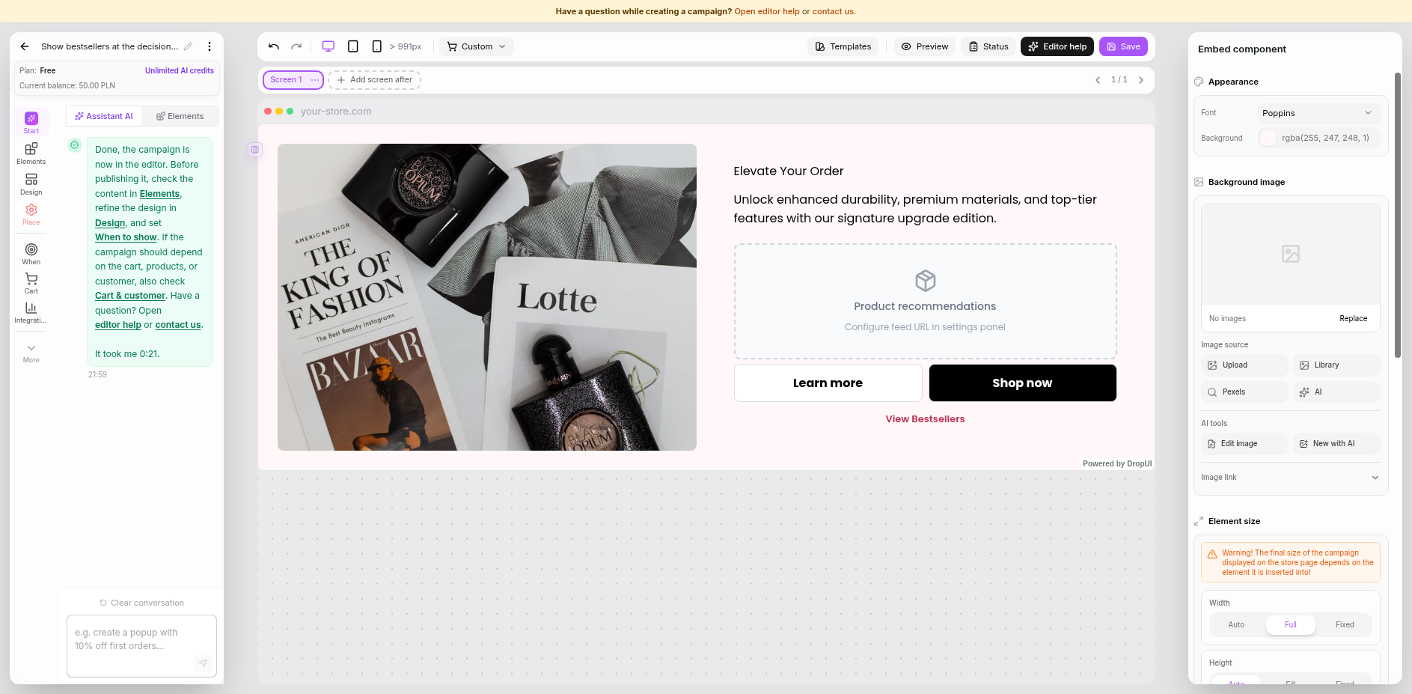Click the empty background image preview
1412x694 pixels.
coord(1290,255)
